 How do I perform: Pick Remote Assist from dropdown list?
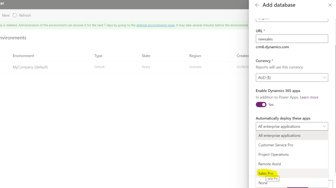click(x=270, y=164)
